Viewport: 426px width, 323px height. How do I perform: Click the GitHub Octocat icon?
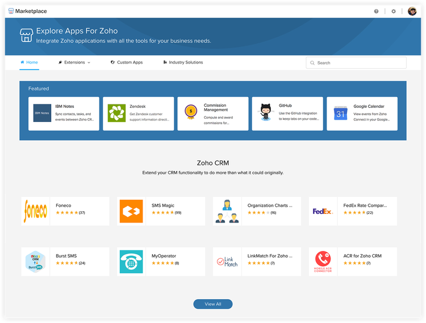click(265, 112)
